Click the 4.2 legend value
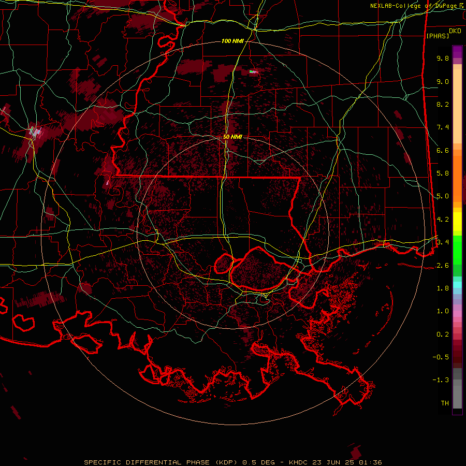466x466 pixels. (443, 220)
